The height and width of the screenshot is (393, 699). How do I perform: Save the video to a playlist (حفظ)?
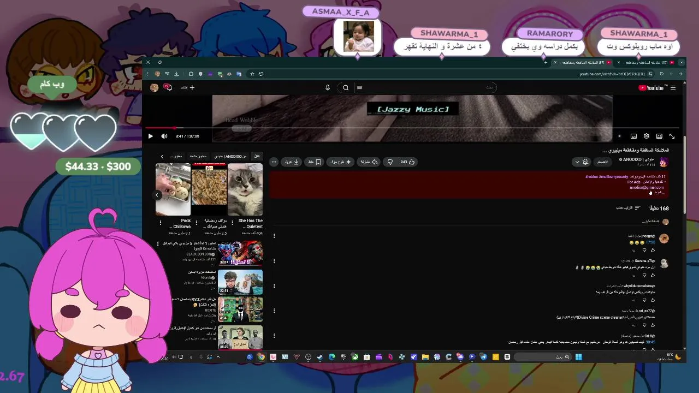(x=315, y=162)
